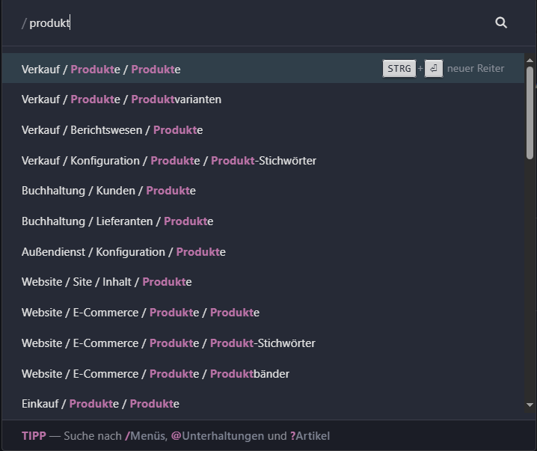Open Website / E-Commerce / Produktbänder

coord(156,374)
